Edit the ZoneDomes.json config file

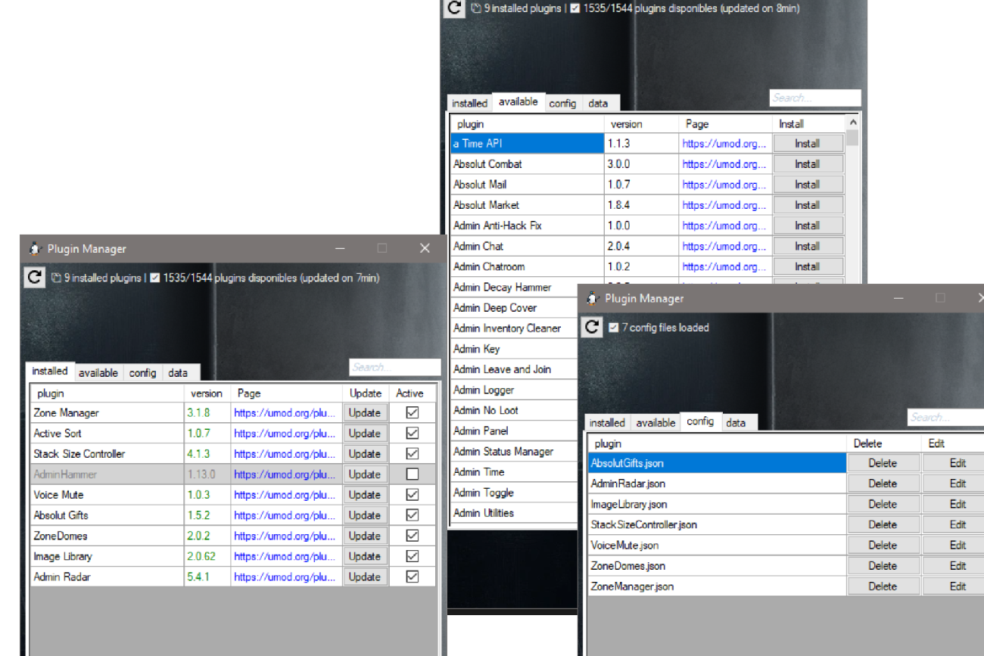pos(958,566)
